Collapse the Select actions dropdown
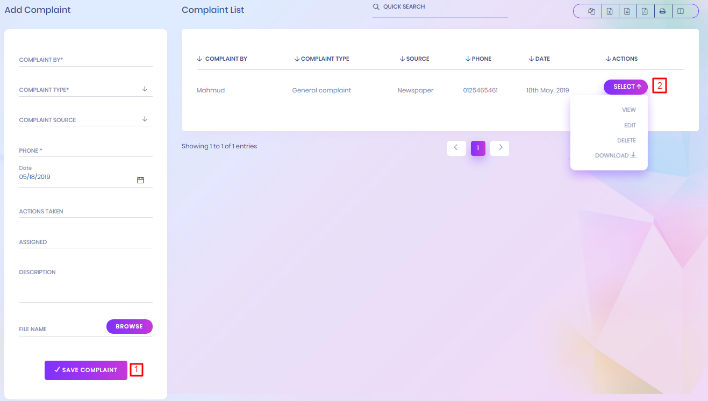 tap(626, 87)
